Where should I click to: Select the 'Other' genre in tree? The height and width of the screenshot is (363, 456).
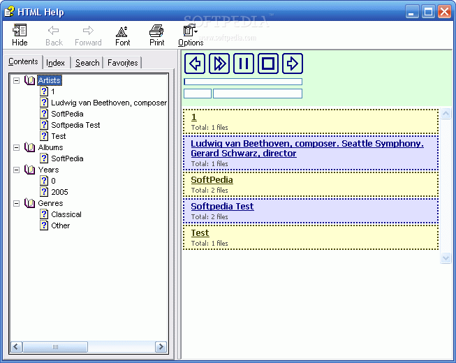point(61,225)
